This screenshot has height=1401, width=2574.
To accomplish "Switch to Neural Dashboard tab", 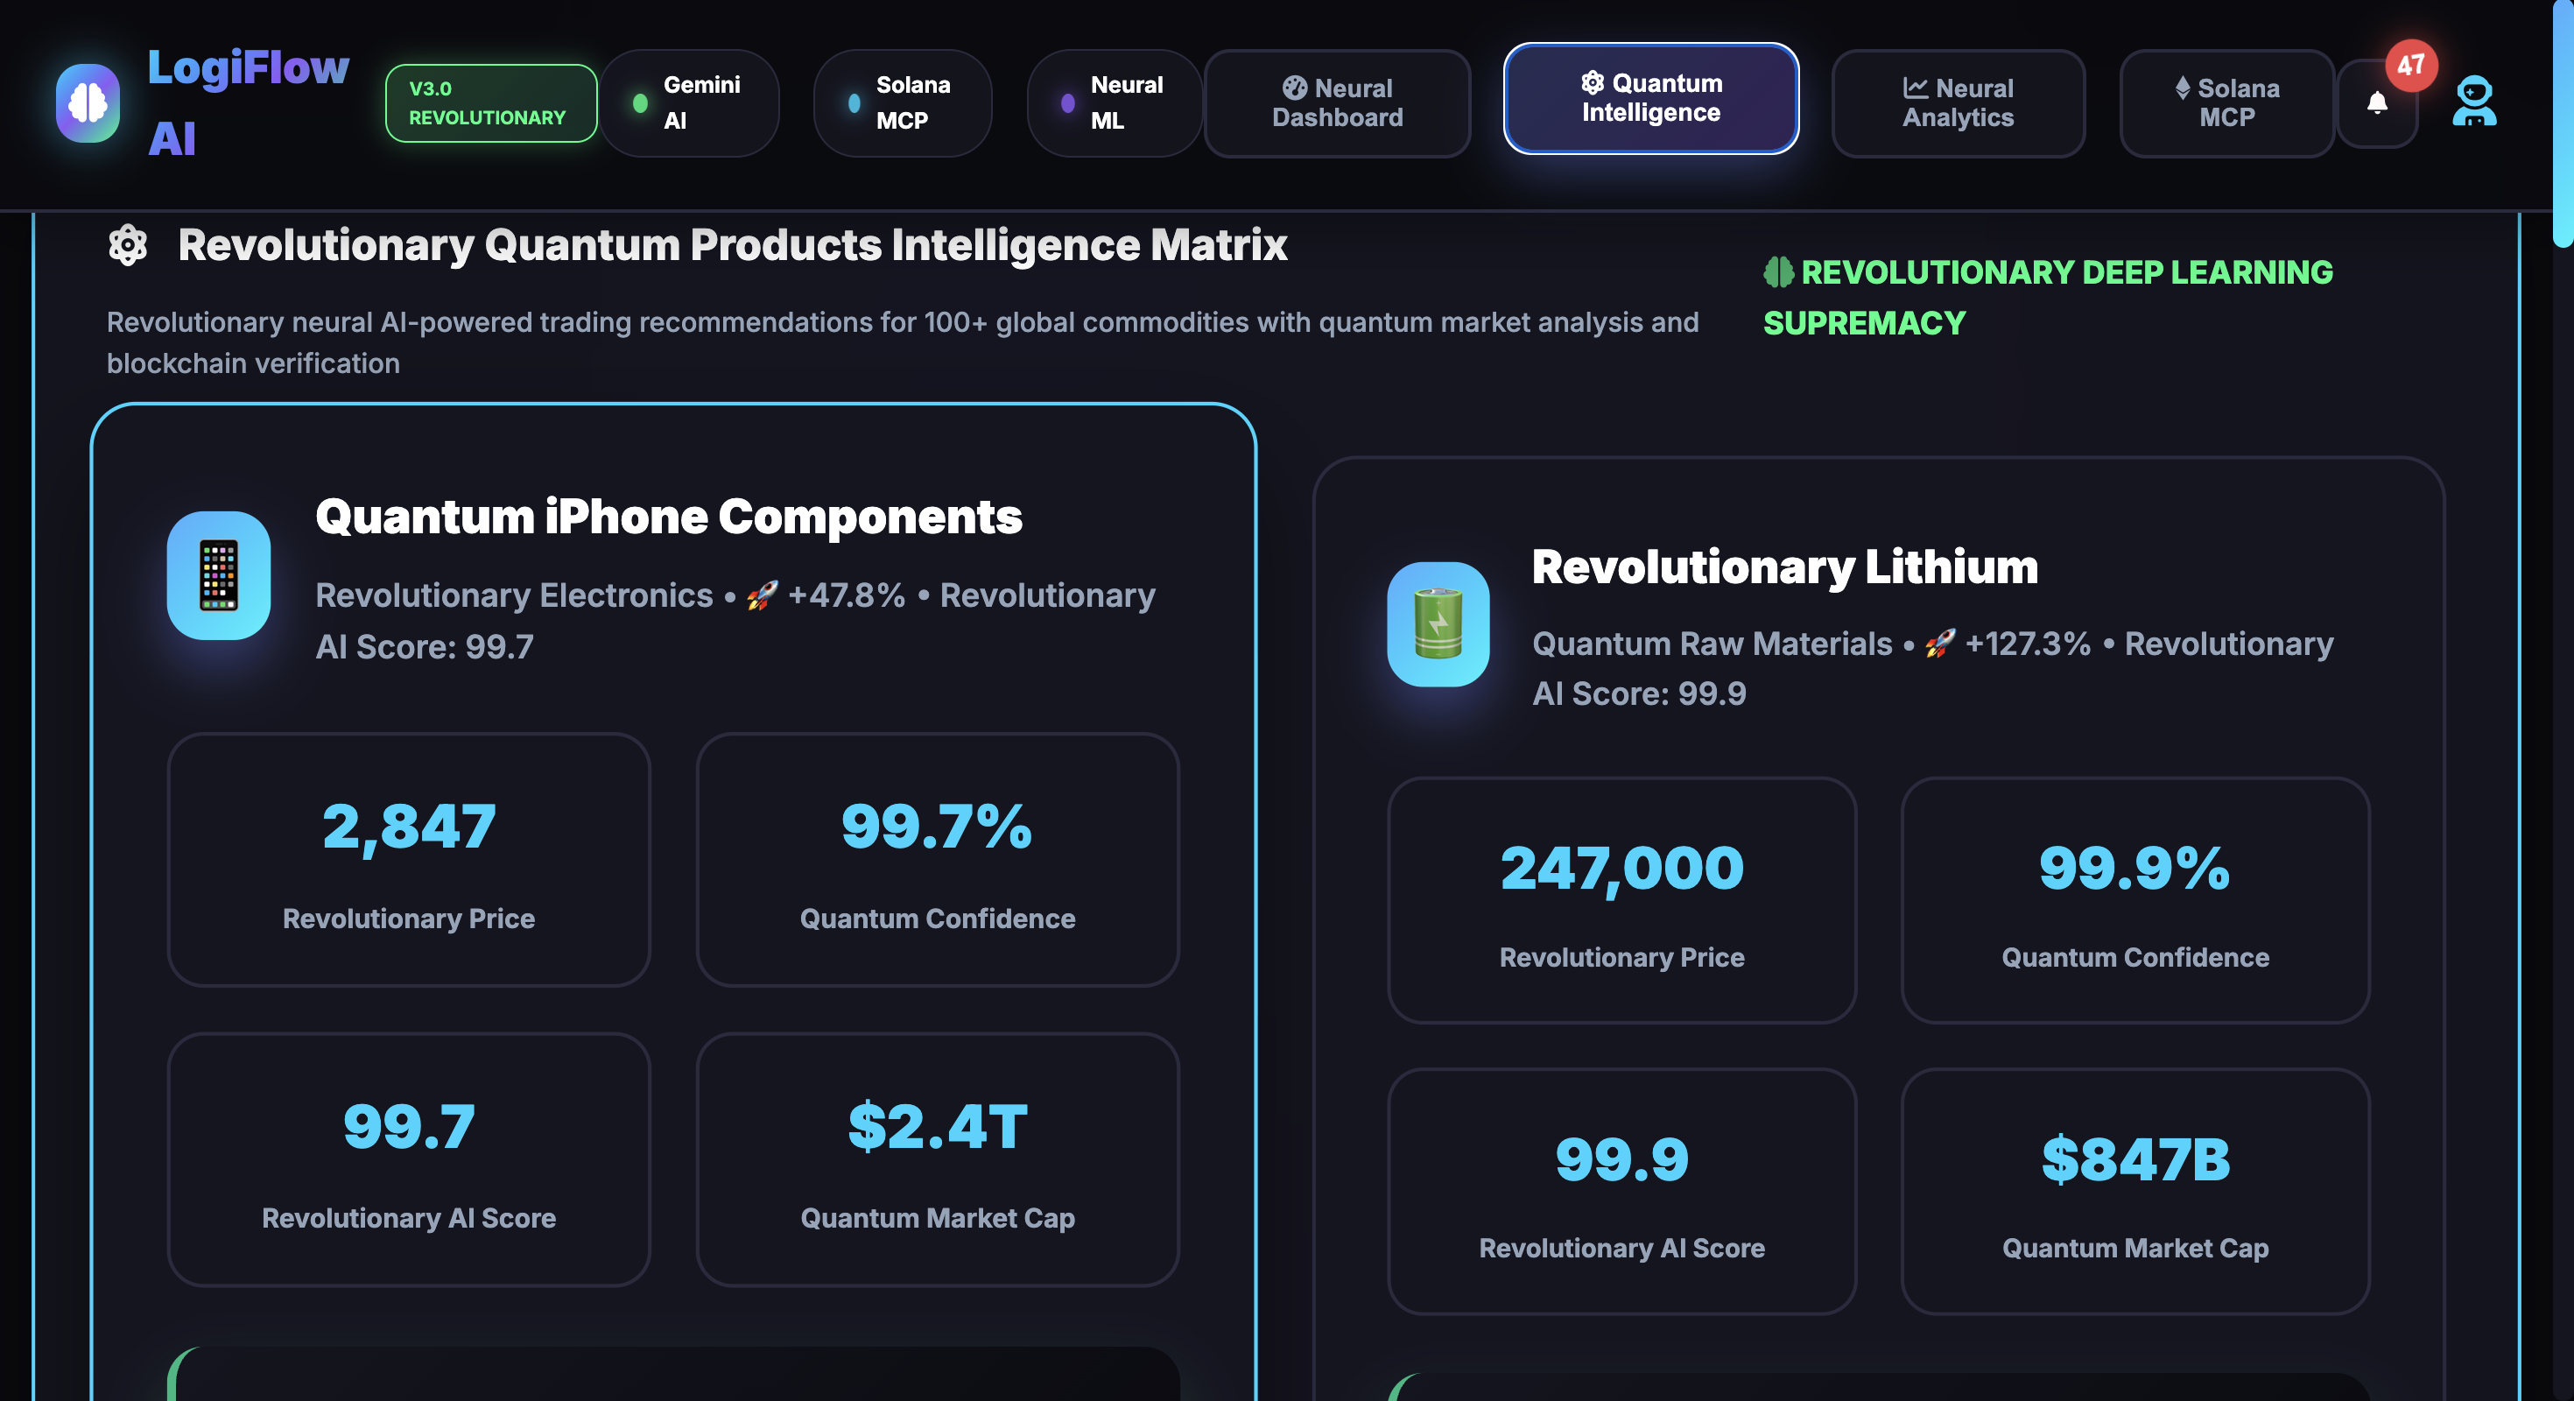I will point(1336,103).
